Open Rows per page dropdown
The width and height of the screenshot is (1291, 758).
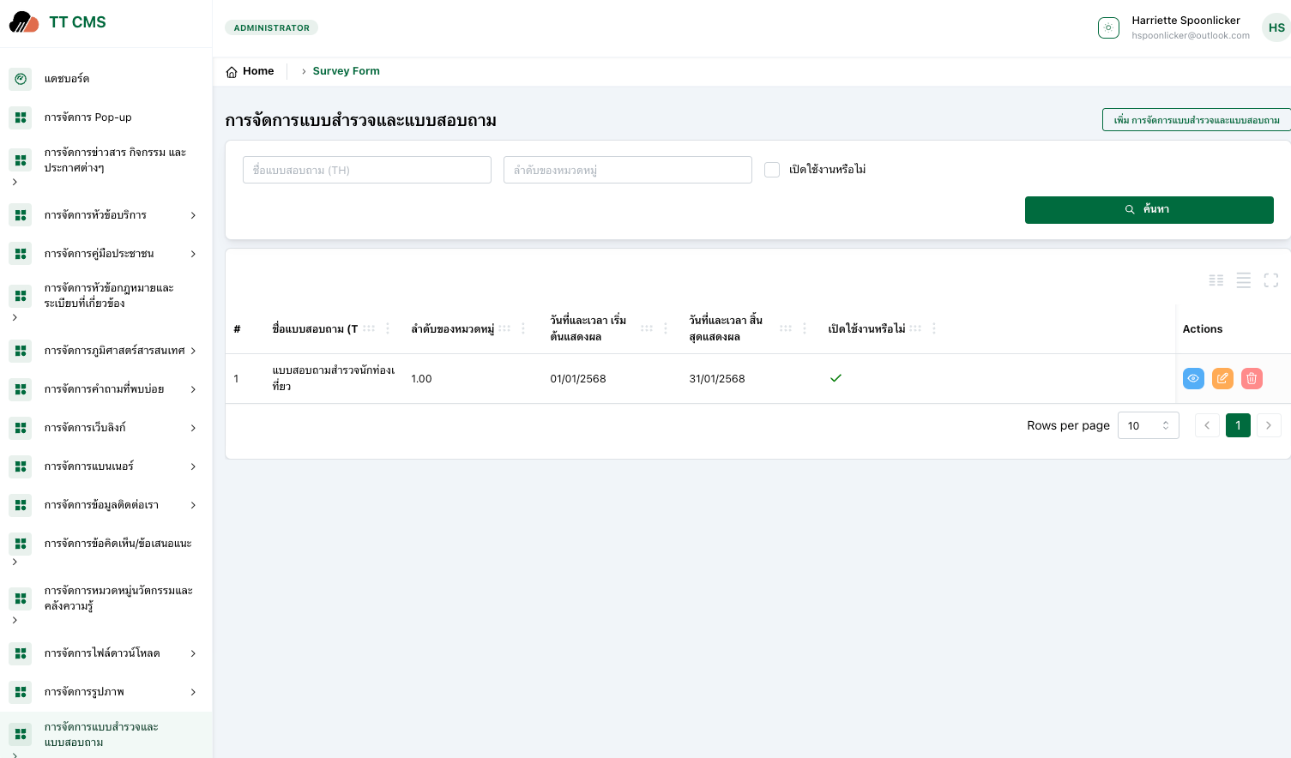[1149, 425]
